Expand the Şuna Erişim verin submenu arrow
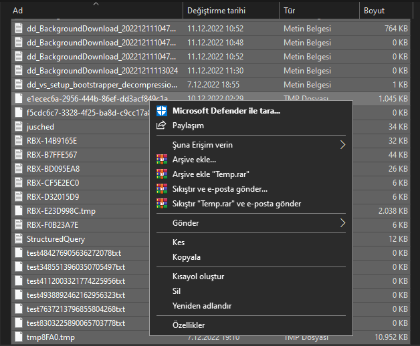This screenshot has width=420, height=346. 343,145
